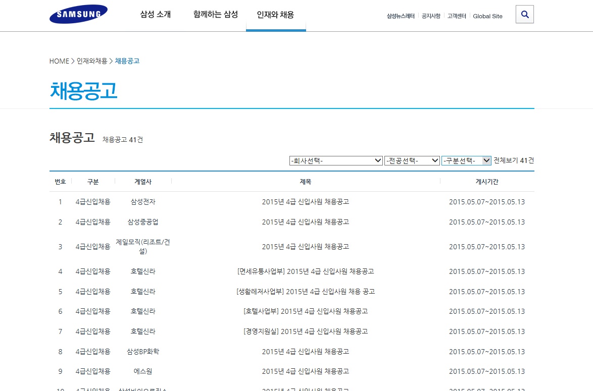Open the 공지사항 link
593x391 pixels.
[x=431, y=16]
